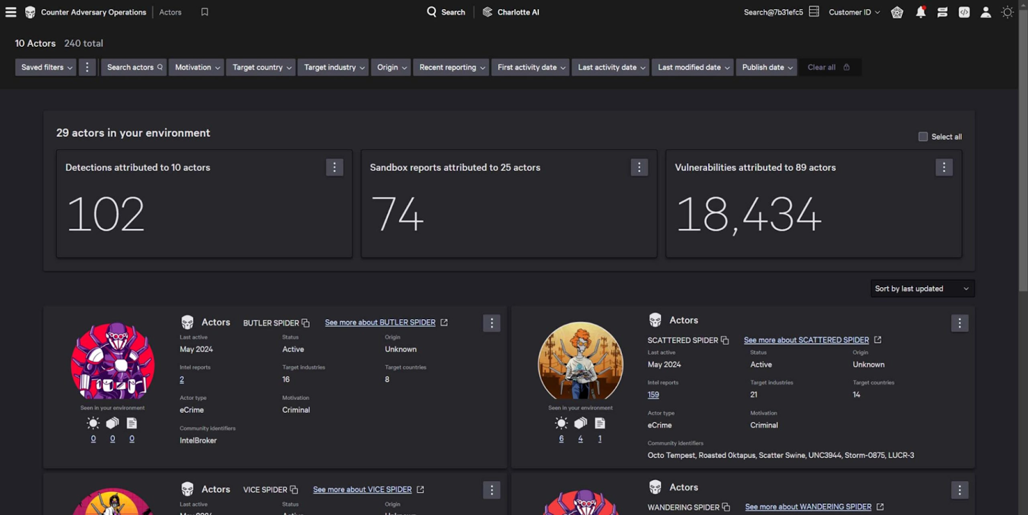Click the 74 sandbox reports count
The width and height of the screenshot is (1028, 515).
click(398, 214)
